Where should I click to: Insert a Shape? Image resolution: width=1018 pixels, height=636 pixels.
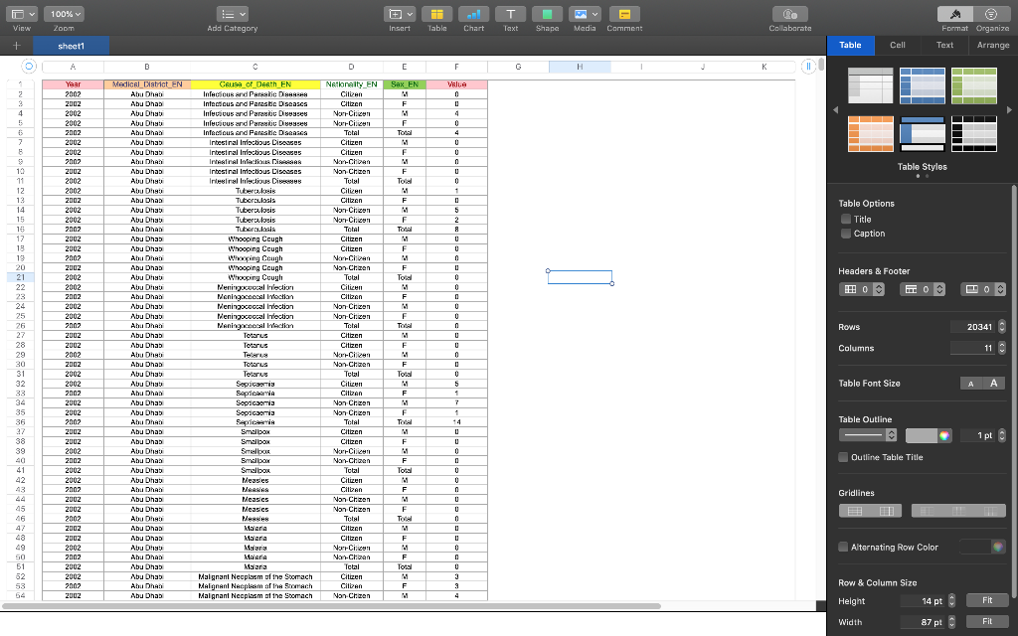tap(547, 14)
